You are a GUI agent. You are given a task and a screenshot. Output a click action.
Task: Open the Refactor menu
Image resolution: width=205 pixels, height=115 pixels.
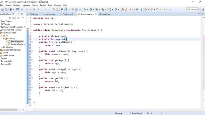(x=17, y=5)
